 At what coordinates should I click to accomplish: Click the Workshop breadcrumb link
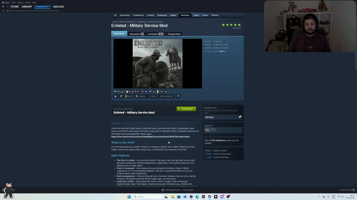coord(141,22)
